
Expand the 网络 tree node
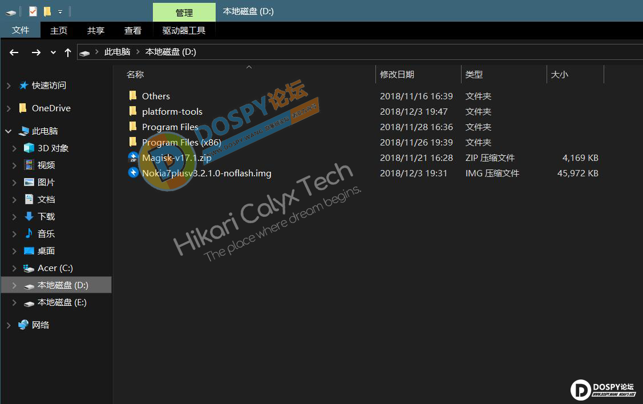pos(9,325)
